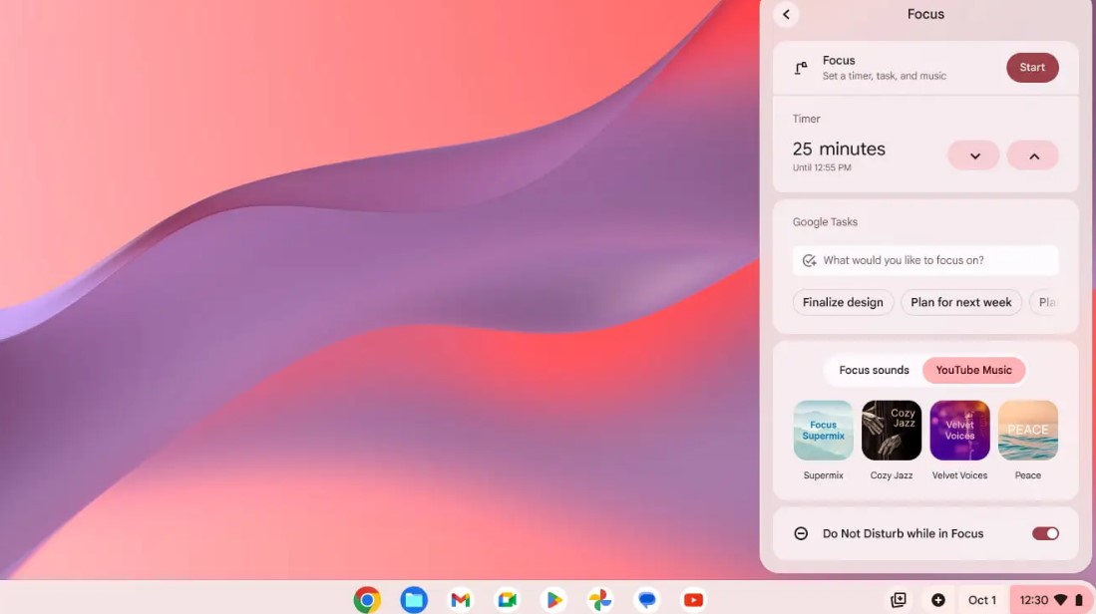Open the calendar via the Oct 1 date
The image size is (1096, 614).
point(982,600)
